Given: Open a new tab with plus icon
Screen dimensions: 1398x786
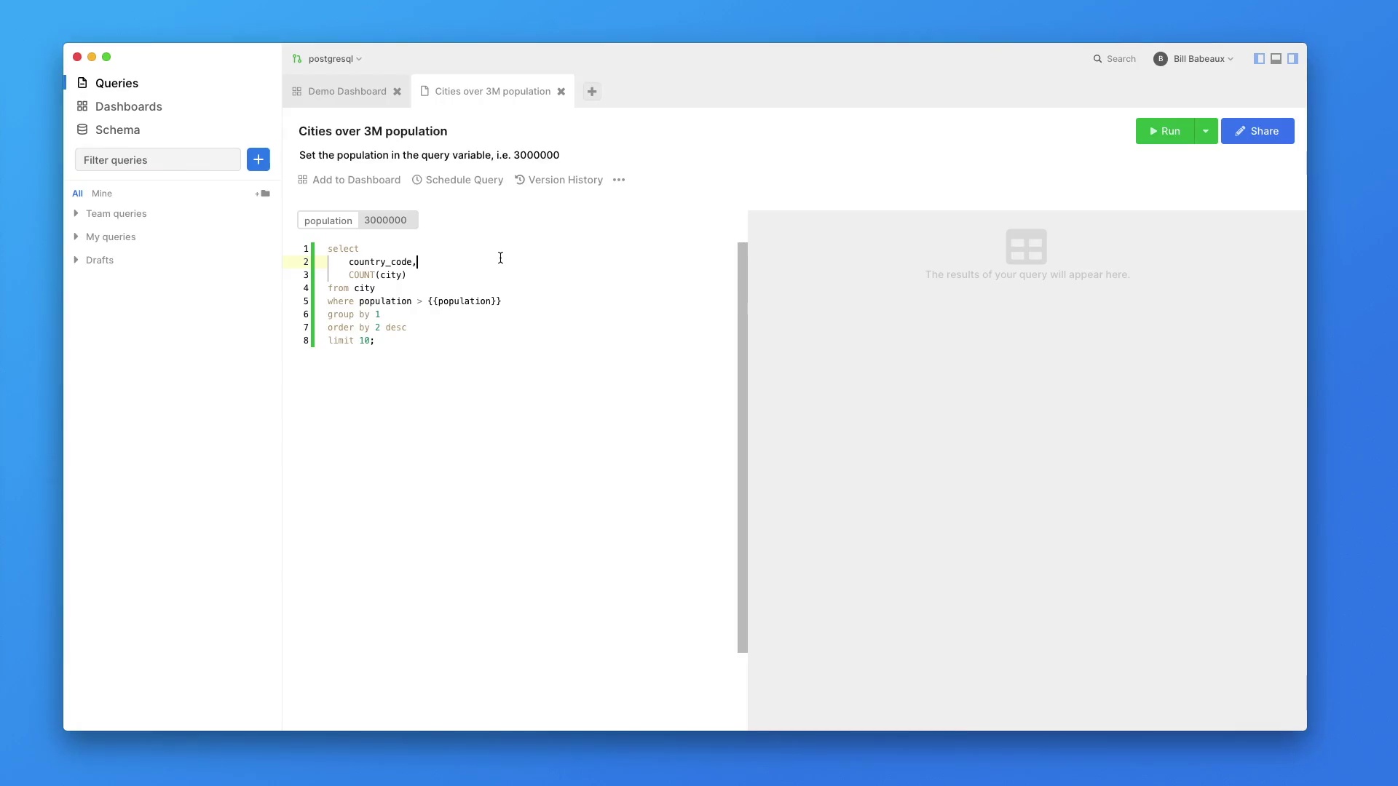Looking at the screenshot, I should (592, 92).
